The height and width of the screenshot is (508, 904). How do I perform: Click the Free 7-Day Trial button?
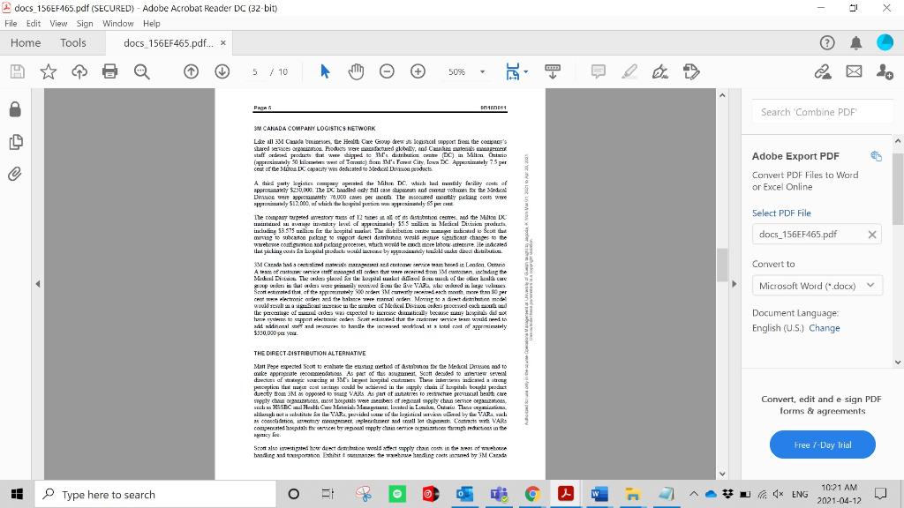pos(822,444)
